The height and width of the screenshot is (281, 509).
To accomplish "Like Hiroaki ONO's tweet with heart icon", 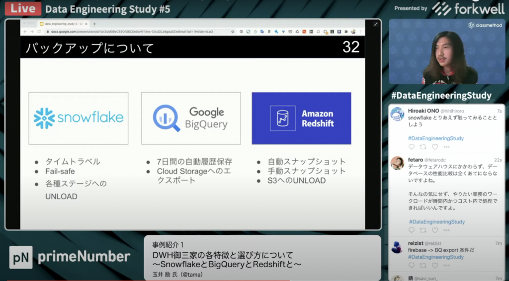I will click(435, 147).
